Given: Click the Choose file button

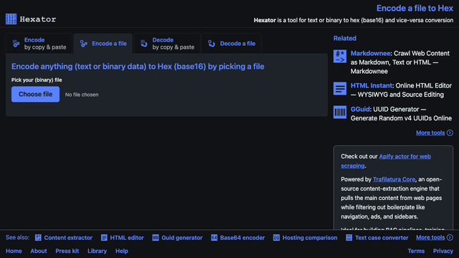Looking at the screenshot, I should (35, 94).
